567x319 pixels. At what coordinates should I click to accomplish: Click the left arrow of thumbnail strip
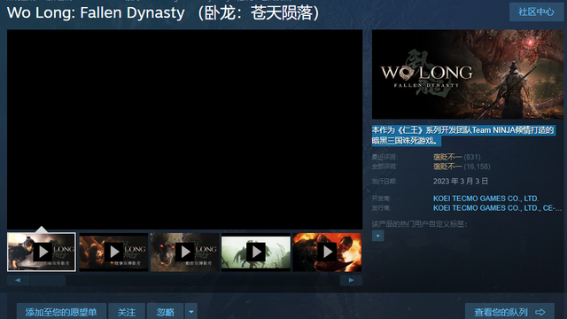click(18, 280)
